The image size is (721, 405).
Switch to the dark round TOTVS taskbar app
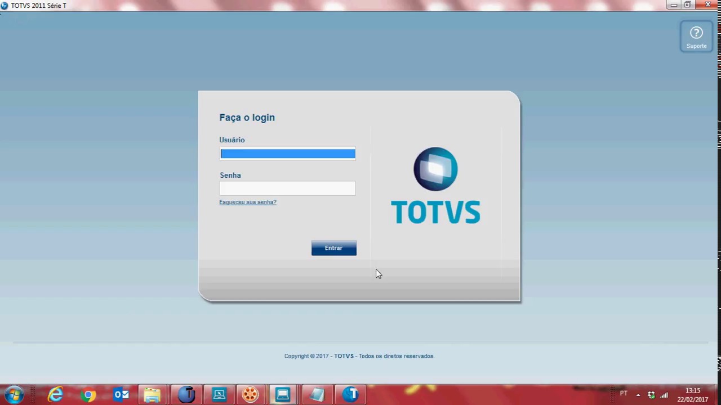tap(186, 395)
